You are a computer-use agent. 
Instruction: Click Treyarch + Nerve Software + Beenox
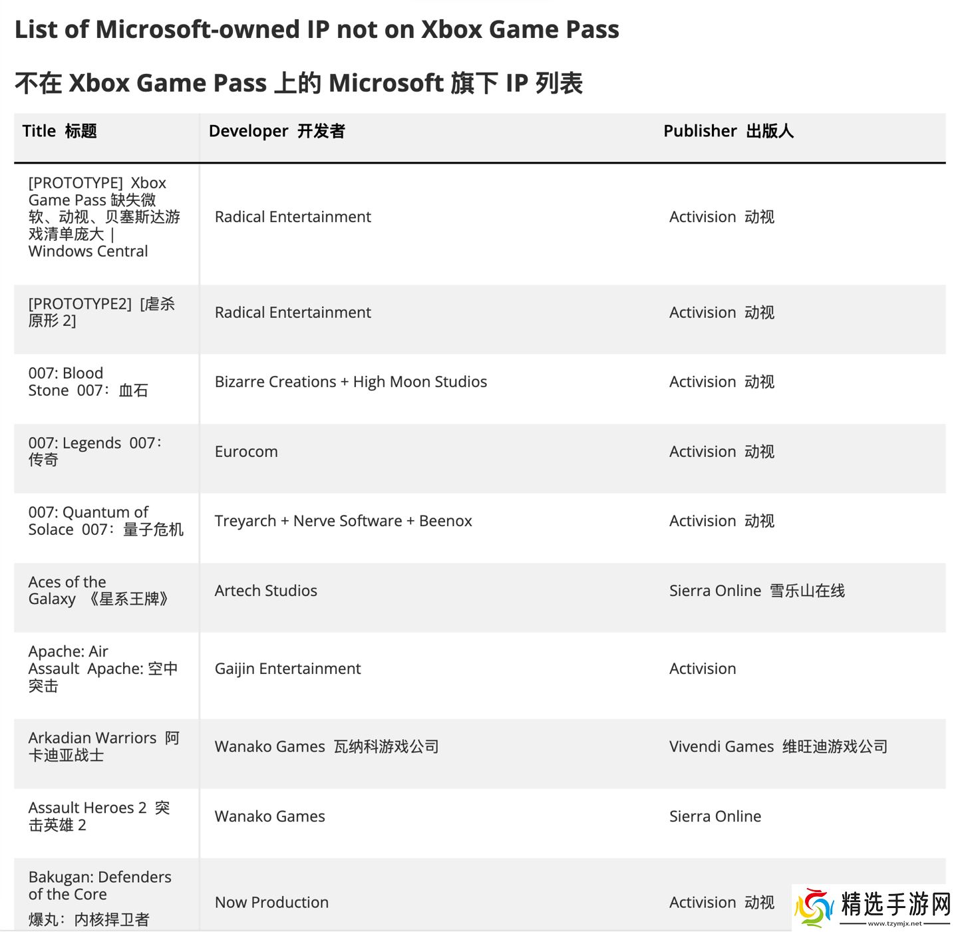[343, 521]
